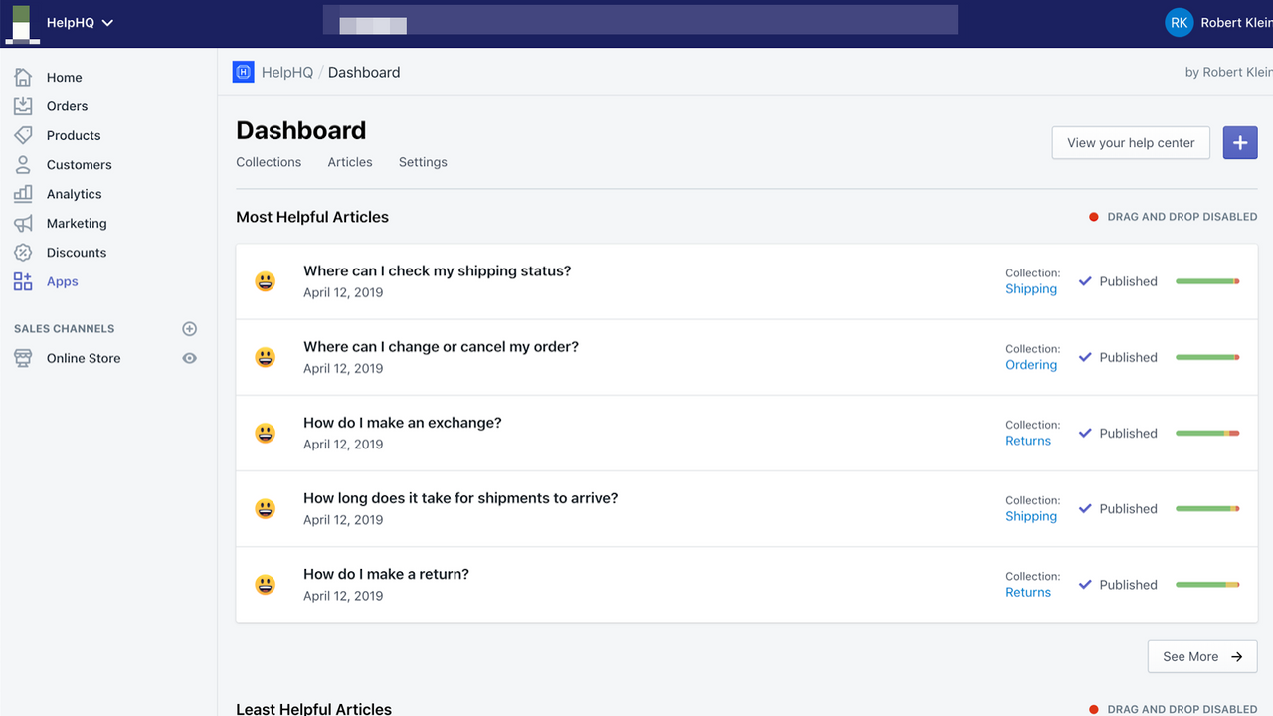Open Online Store sales channel
This screenshot has height=716, width=1273.
[x=84, y=358]
